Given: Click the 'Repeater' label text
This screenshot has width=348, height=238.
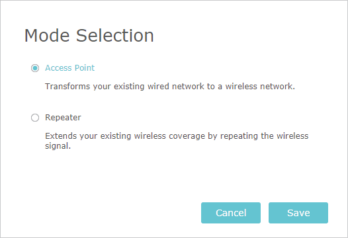Looking at the screenshot, I should tap(63, 118).
